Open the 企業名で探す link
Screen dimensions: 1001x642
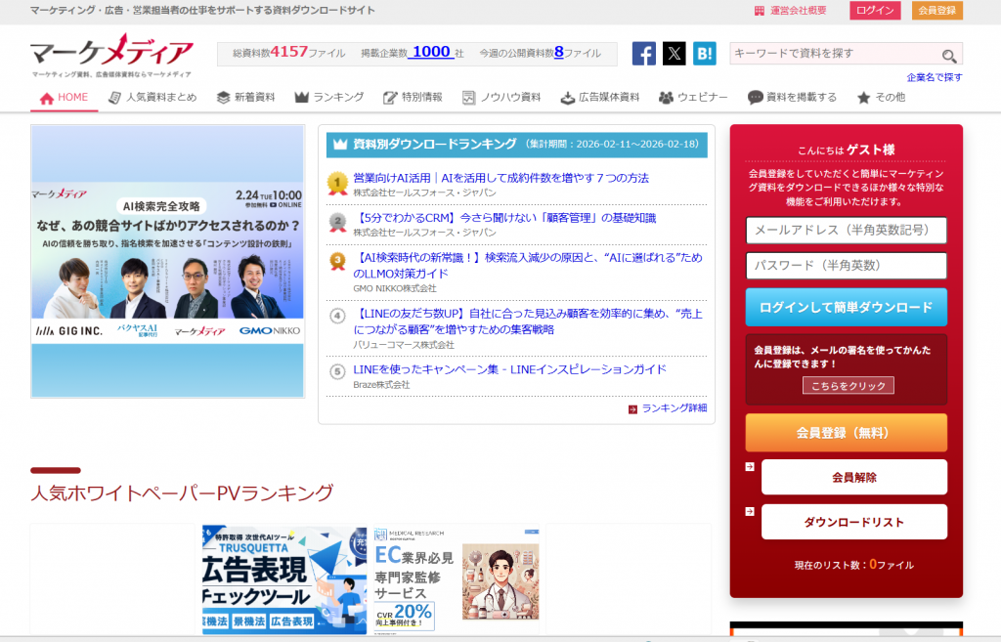click(x=935, y=78)
